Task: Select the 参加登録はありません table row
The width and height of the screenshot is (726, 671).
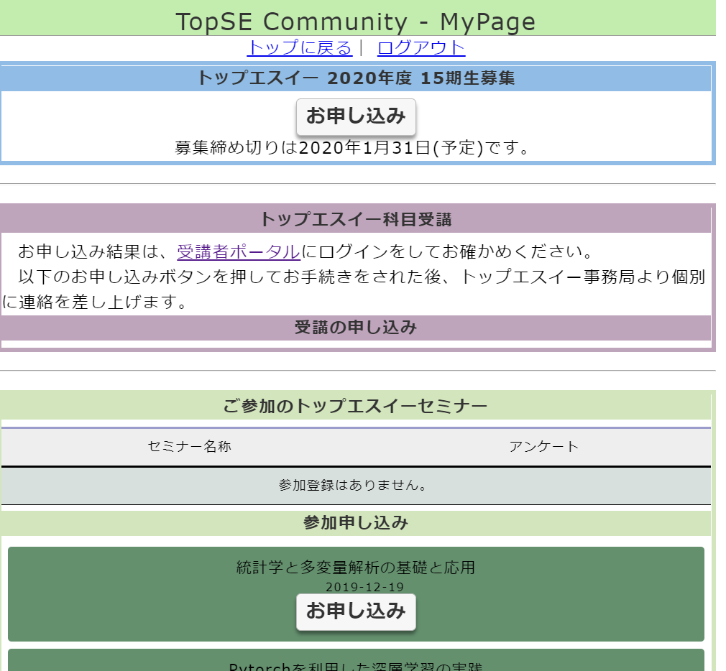Action: point(356,486)
